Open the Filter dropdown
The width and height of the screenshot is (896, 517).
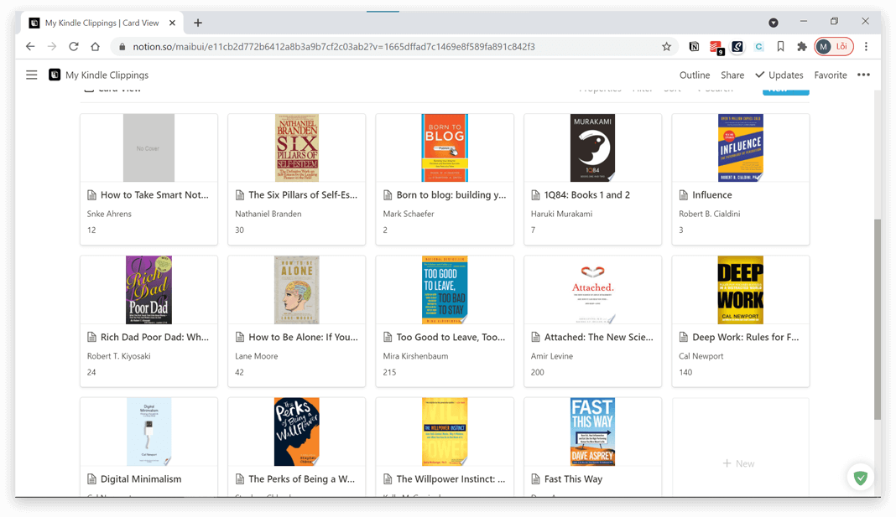642,88
